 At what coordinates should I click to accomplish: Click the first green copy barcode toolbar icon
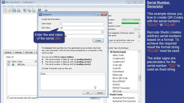[x=25, y=11]
